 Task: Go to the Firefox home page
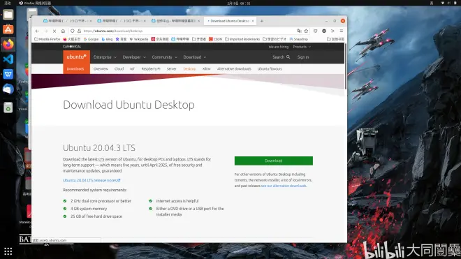coord(63,31)
